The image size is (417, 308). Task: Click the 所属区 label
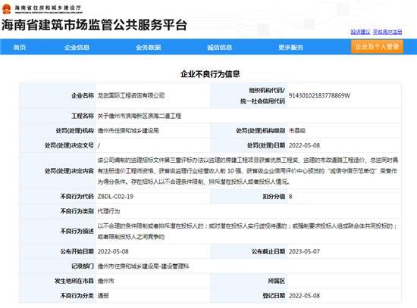(277, 281)
